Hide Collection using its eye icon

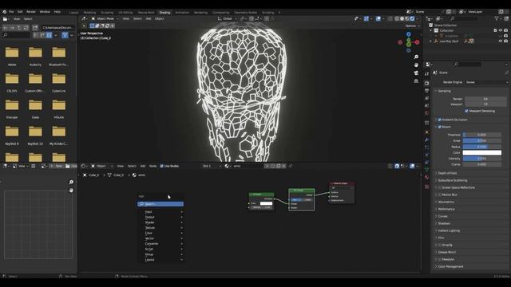click(501, 30)
